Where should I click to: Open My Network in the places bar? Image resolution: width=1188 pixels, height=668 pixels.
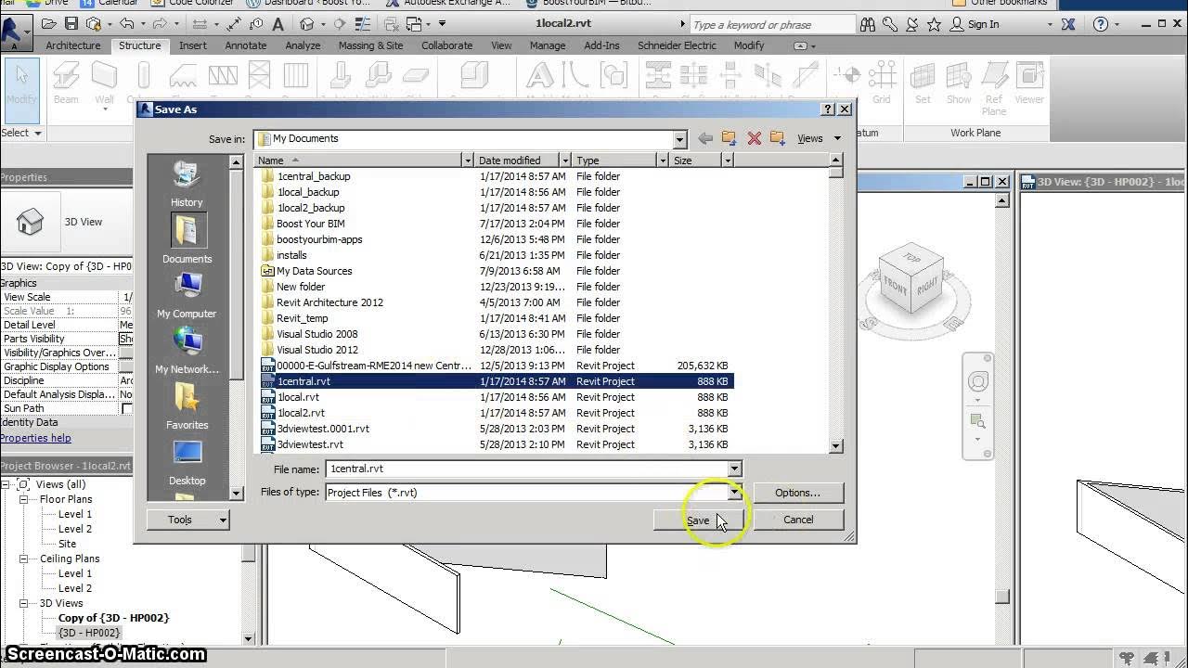pos(187,351)
